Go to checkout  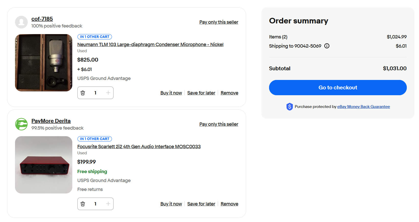tap(338, 88)
